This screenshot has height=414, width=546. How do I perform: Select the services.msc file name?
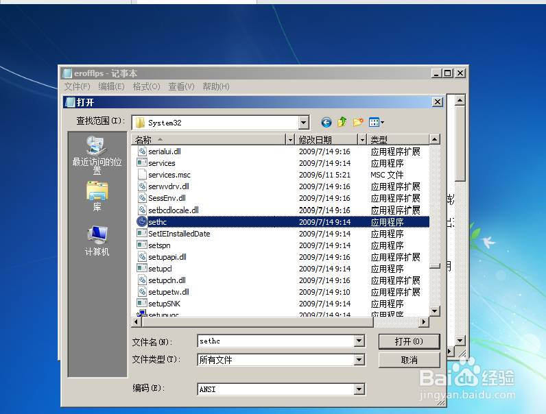pos(169,175)
